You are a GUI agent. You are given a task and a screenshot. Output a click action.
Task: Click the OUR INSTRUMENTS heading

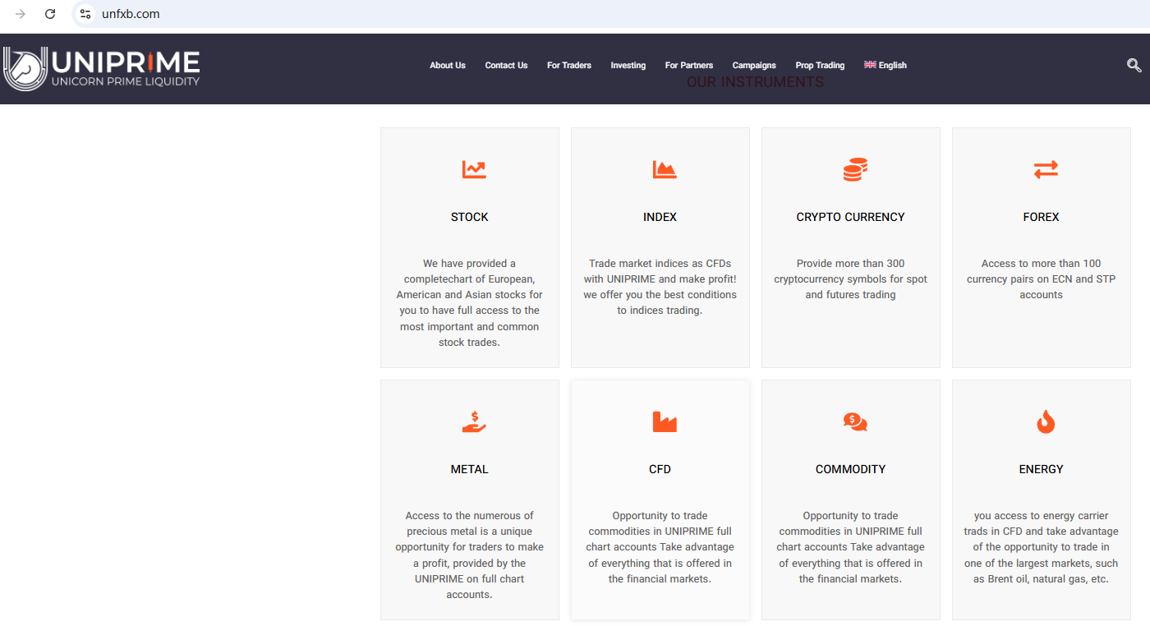tap(756, 82)
